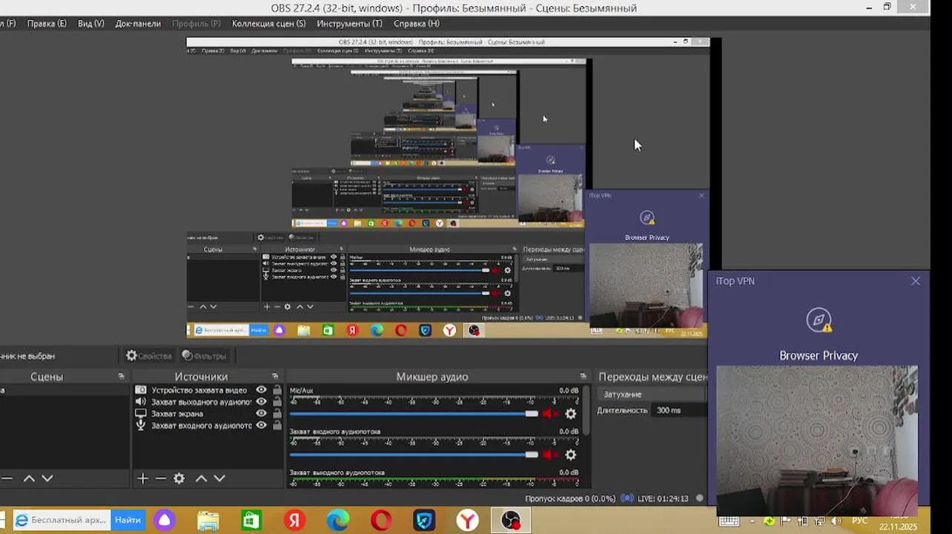952x534 pixels.
Task: Click the Найти search button
Action: [128, 521]
